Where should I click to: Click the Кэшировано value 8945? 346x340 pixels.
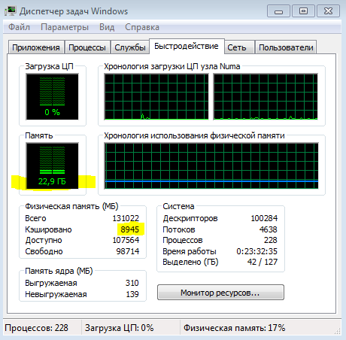tap(129, 229)
